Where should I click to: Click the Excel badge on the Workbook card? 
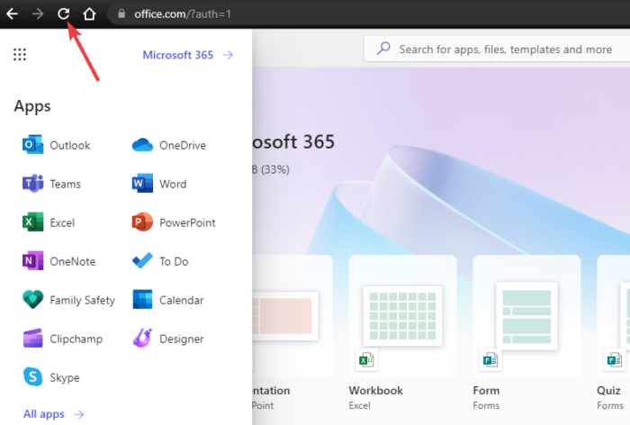coord(366,360)
